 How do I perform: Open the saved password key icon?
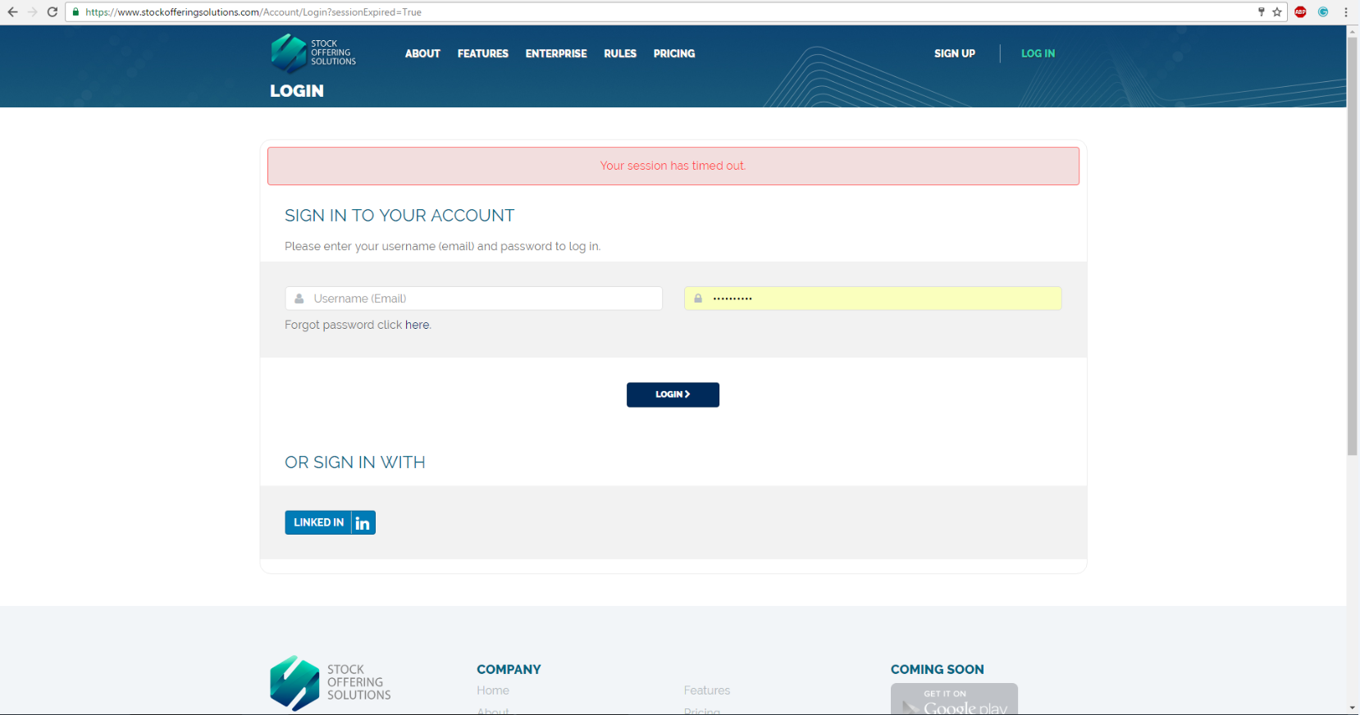[1262, 12]
